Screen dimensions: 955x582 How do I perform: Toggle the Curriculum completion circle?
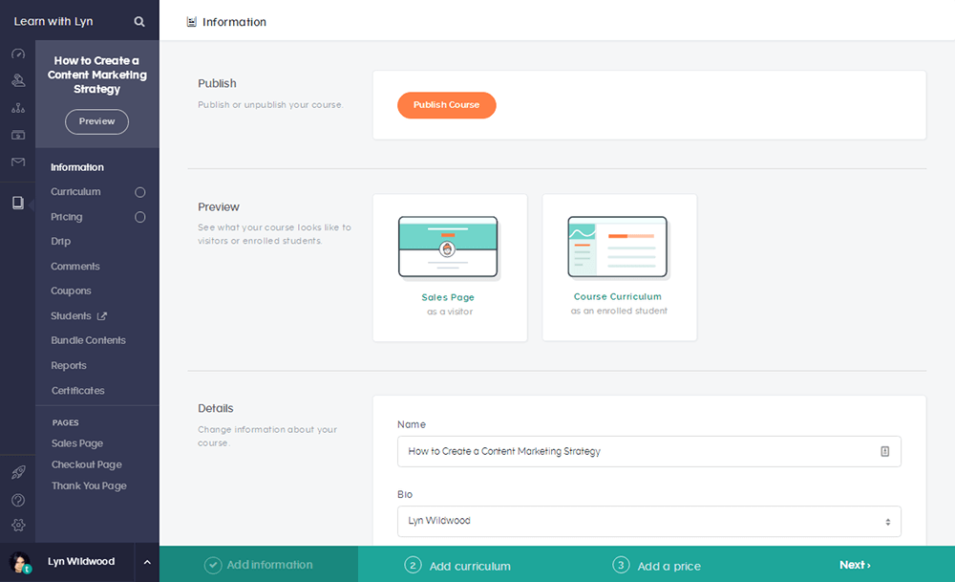click(x=140, y=192)
